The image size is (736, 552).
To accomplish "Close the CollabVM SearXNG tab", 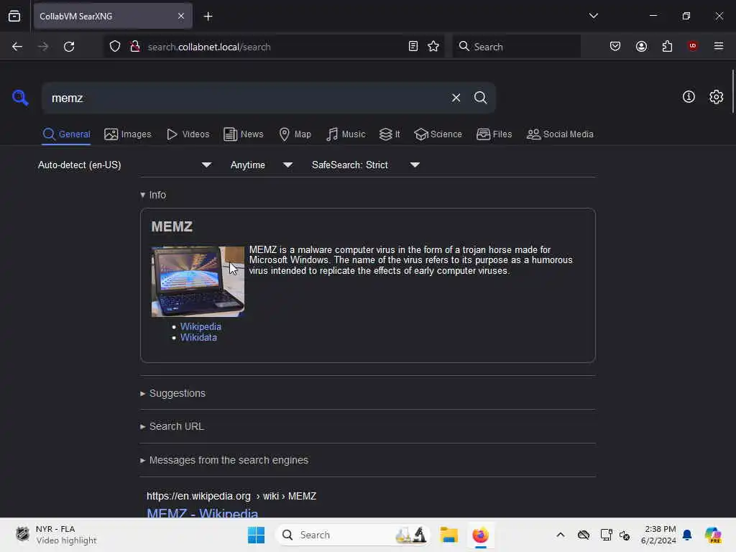I will pos(181,17).
